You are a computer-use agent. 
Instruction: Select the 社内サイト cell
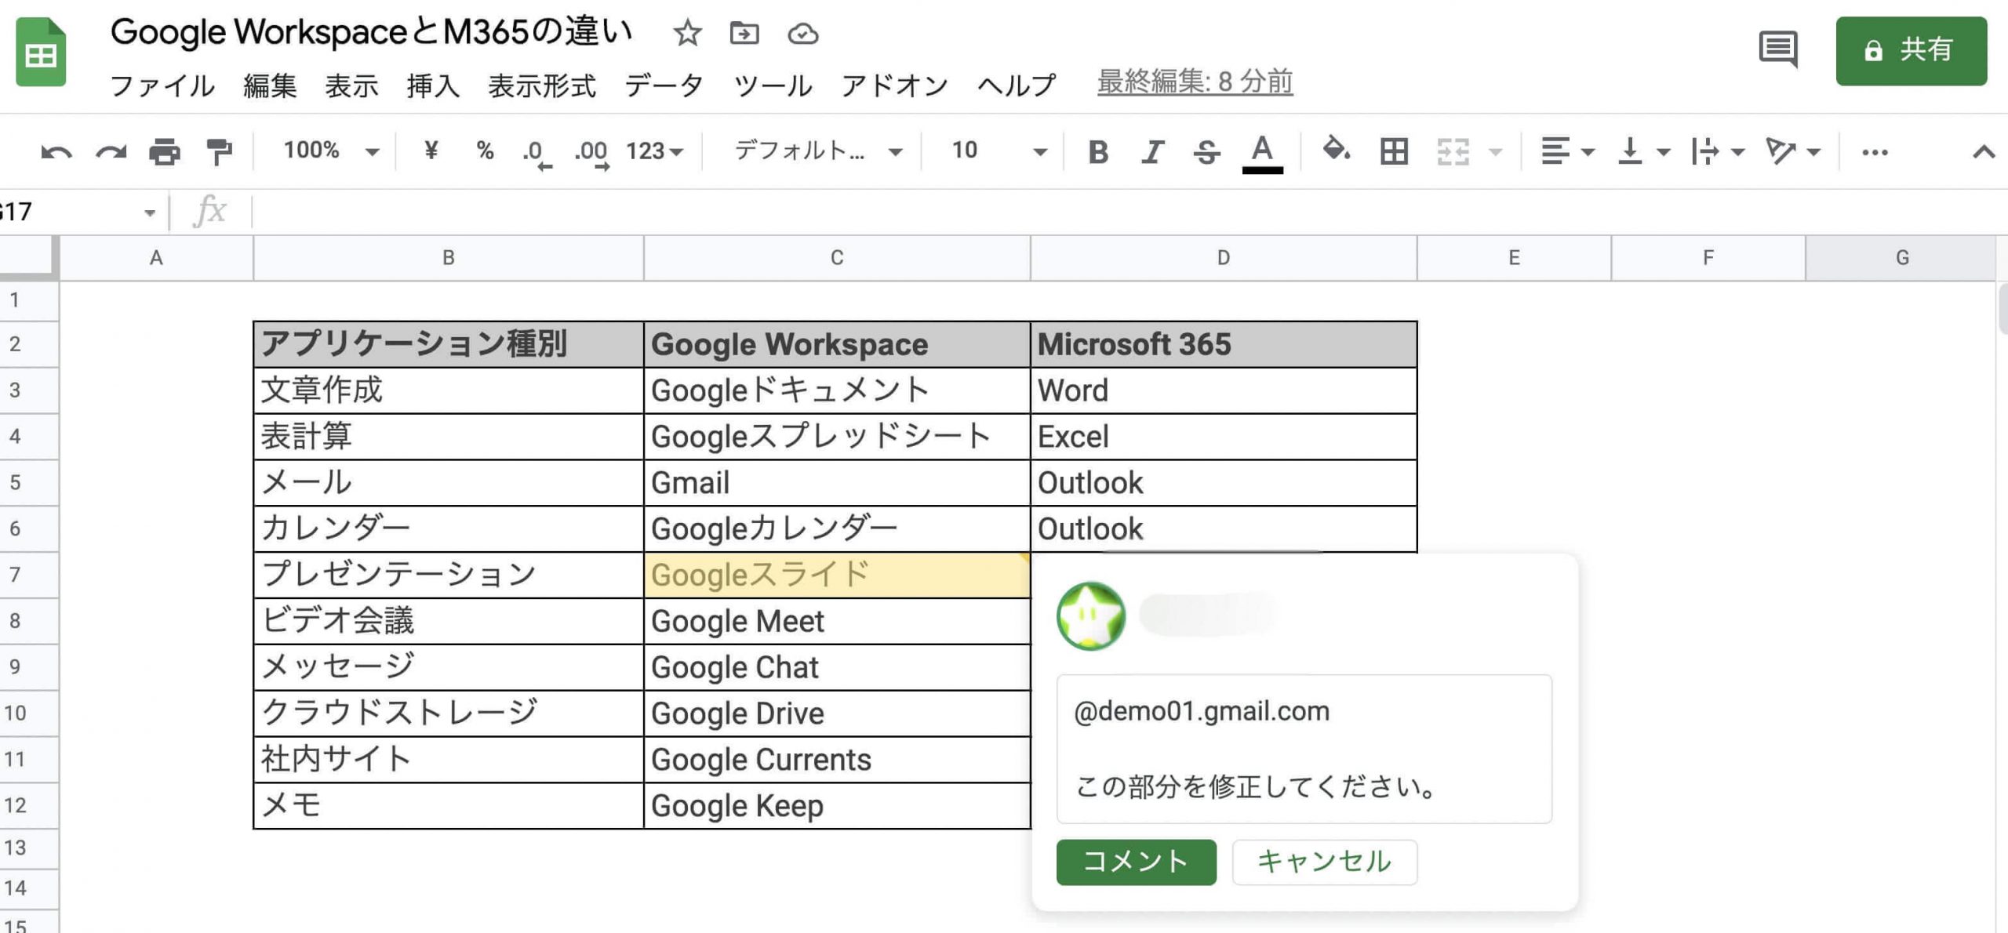click(448, 760)
